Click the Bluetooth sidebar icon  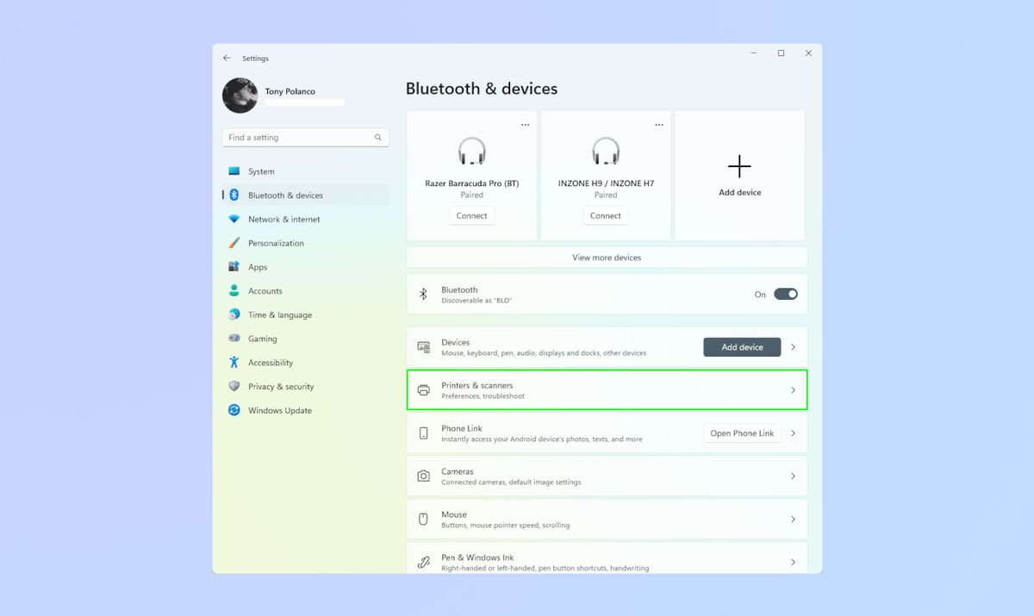(x=234, y=195)
